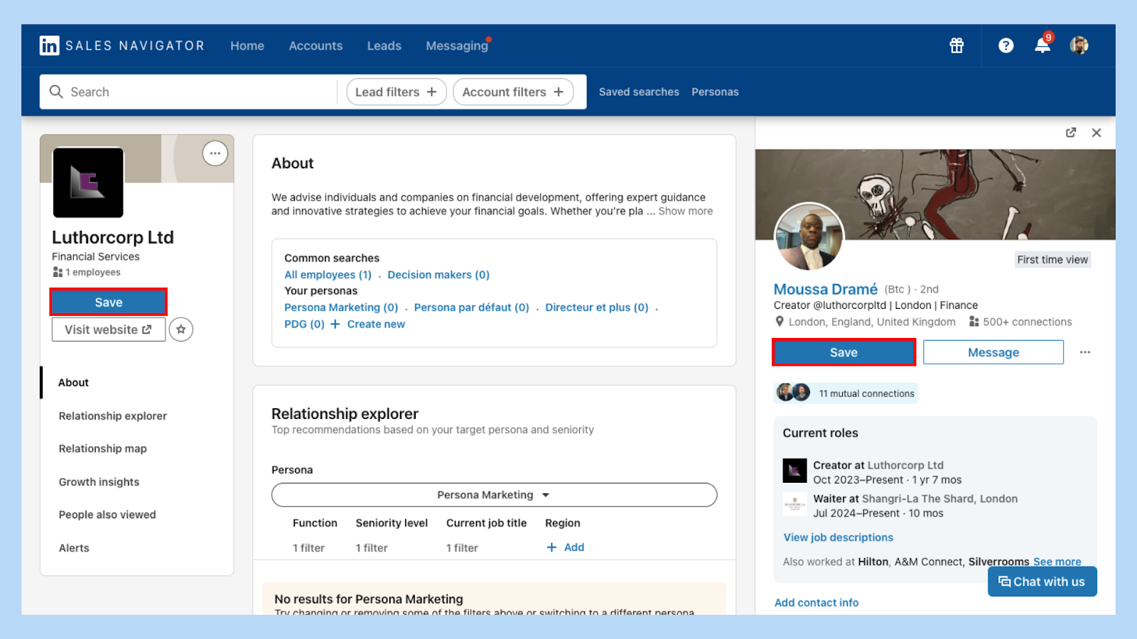Screen dimensions: 1137x639
Task: Select Growth insights in the sidebar
Action: (99, 482)
